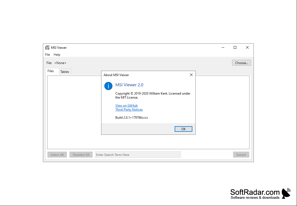Click the copyright William Kent text
The width and height of the screenshot is (297, 206).
[153, 95]
